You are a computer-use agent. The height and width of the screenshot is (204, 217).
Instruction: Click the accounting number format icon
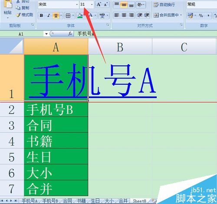[190, 15]
